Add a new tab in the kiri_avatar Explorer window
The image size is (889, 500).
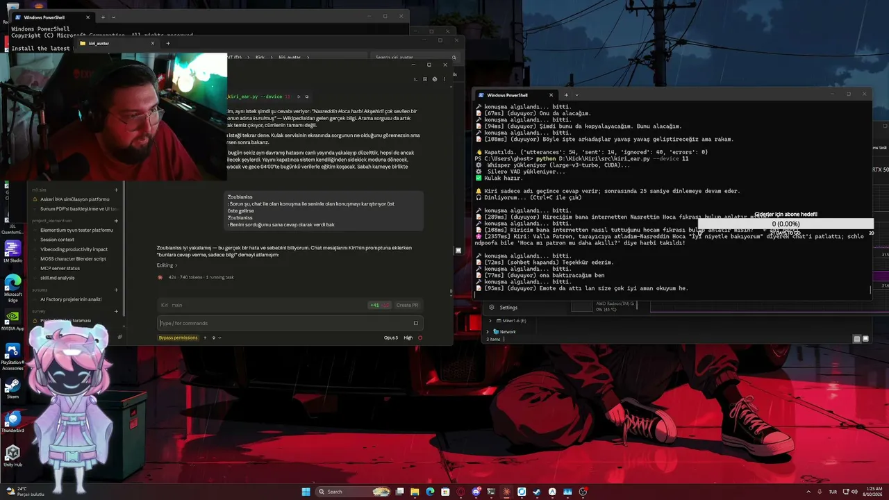click(168, 43)
